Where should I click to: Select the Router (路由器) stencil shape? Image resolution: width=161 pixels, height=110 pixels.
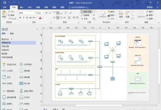24,77
